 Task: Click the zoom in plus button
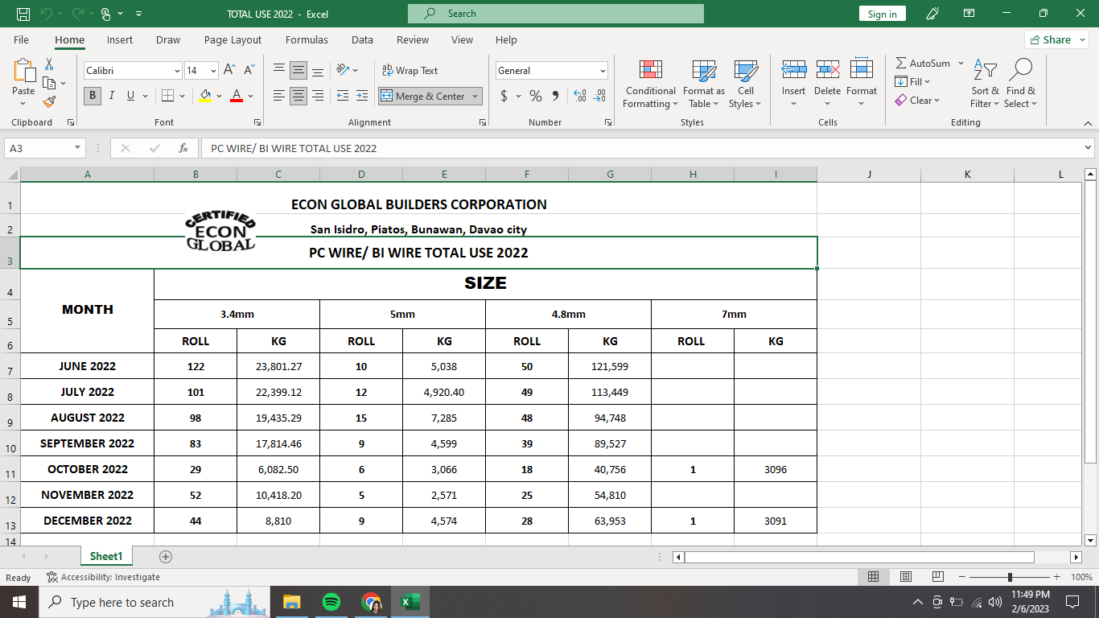pos(1056,577)
